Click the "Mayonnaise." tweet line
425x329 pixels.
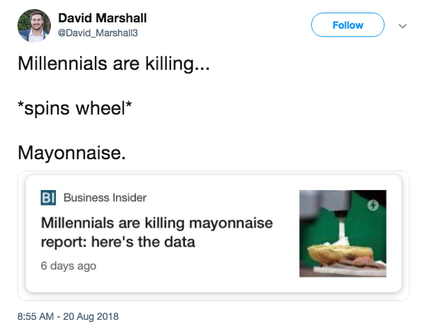[x=73, y=152]
